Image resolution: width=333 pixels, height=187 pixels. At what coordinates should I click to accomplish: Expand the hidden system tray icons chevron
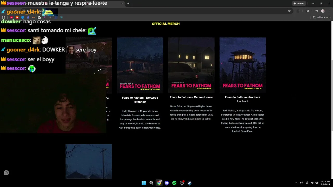(296, 183)
